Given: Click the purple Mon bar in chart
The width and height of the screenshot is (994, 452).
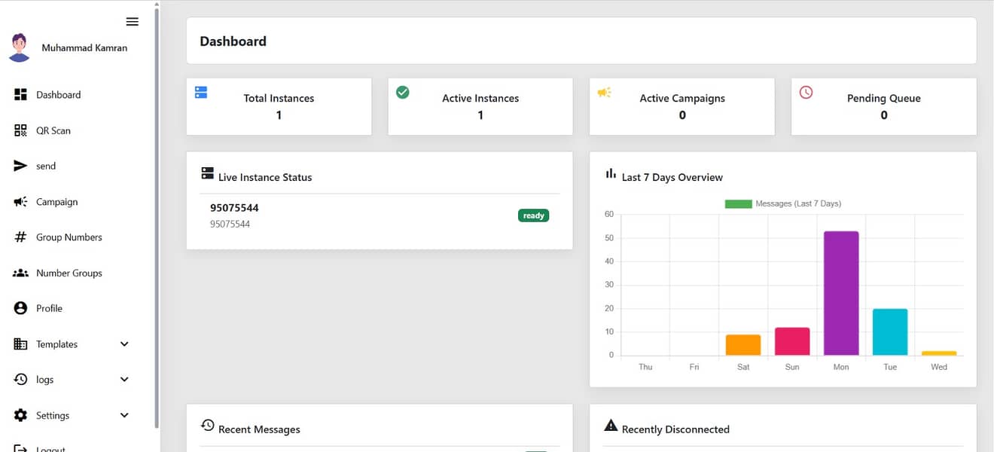Looking at the screenshot, I should [841, 294].
